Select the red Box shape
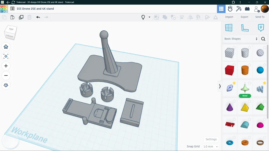The image size is (269, 151). coord(229,70)
